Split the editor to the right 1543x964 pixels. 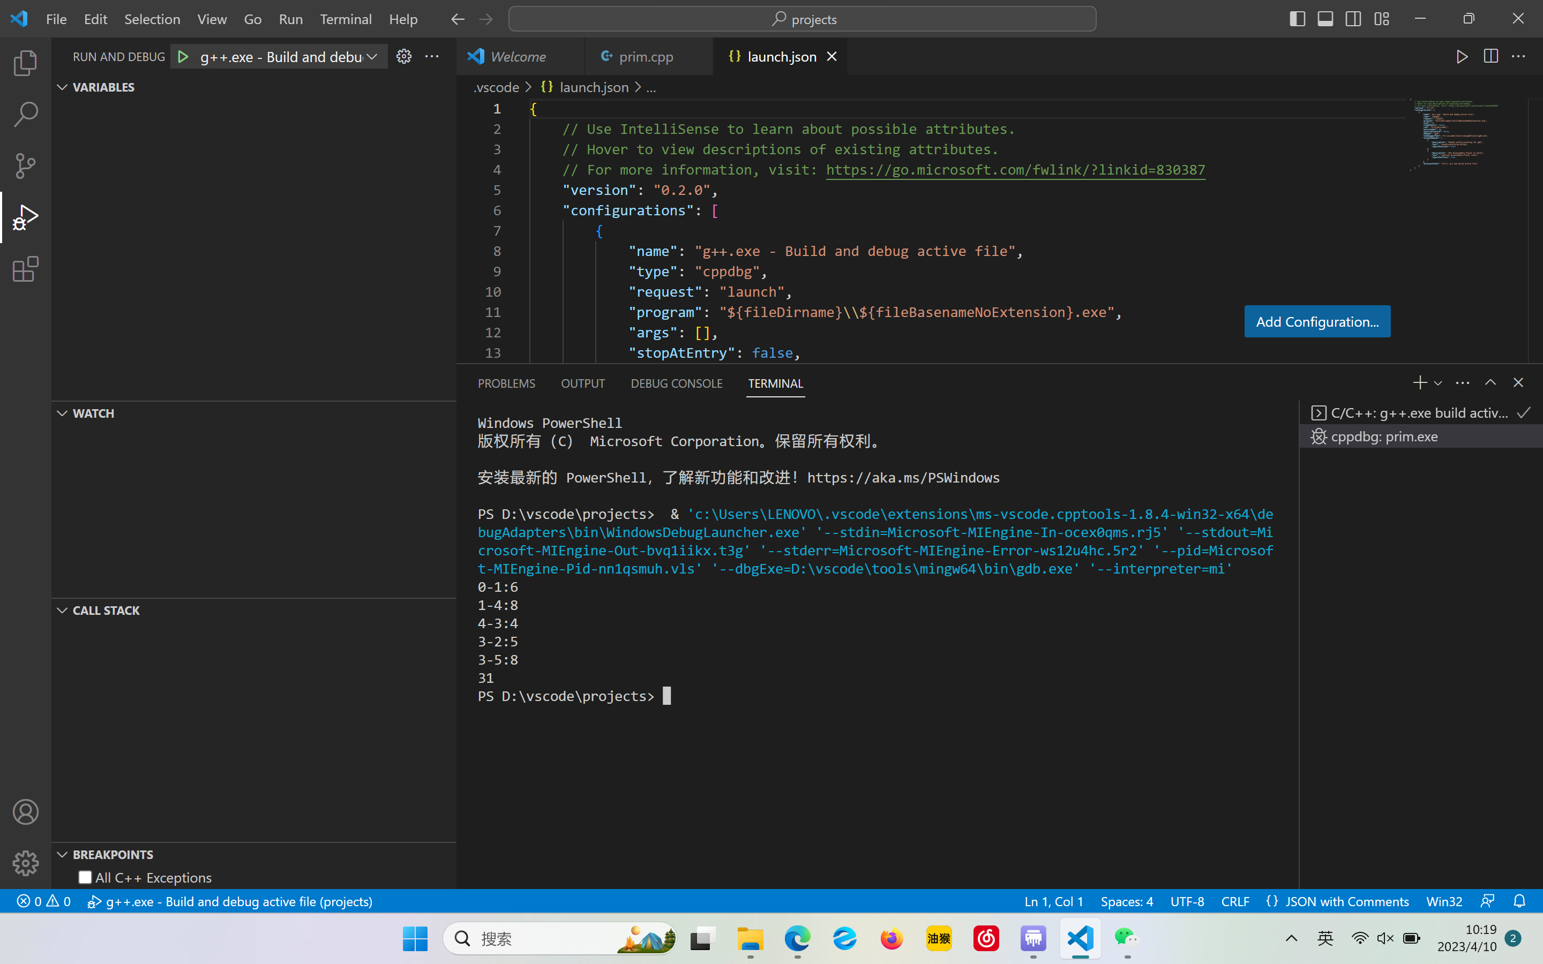pyautogui.click(x=1490, y=57)
